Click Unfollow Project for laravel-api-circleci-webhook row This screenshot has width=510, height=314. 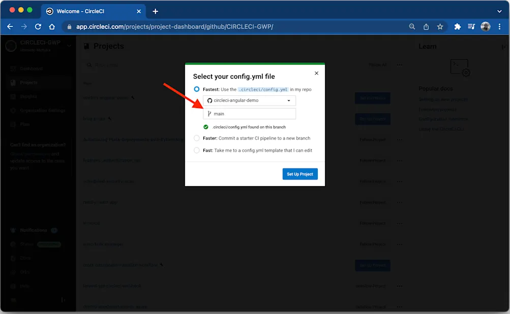pyautogui.click(x=371, y=286)
